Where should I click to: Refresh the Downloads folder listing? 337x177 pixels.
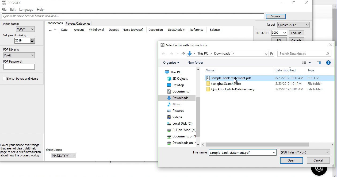tap(271, 54)
